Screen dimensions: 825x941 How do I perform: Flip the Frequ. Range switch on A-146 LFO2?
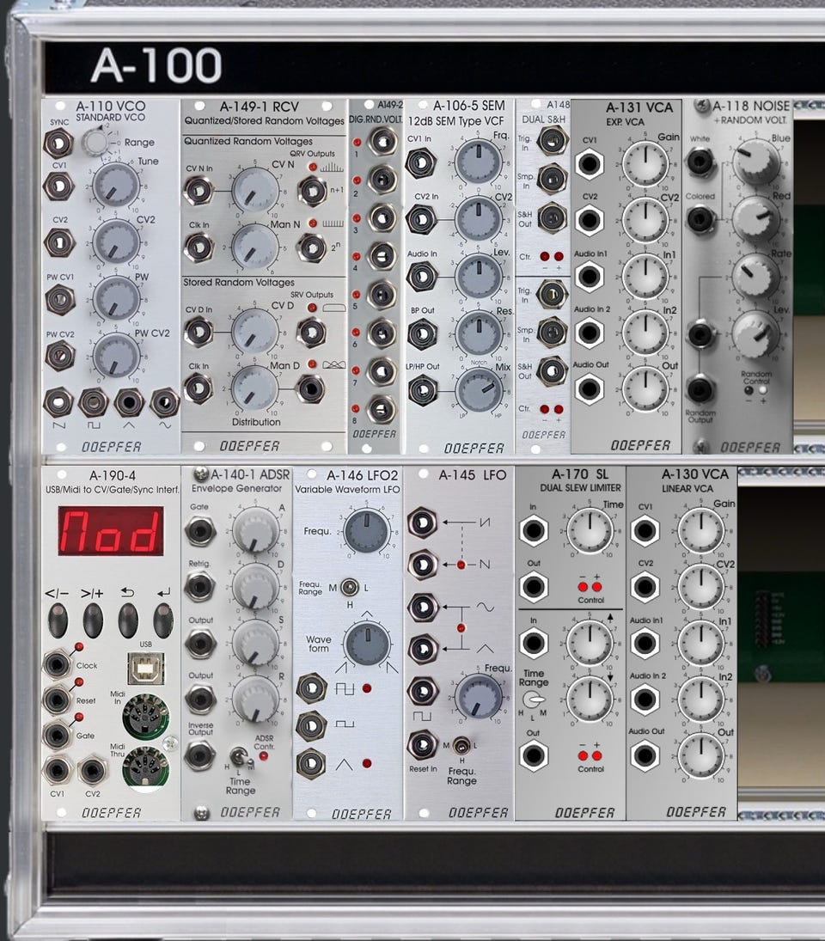350,588
